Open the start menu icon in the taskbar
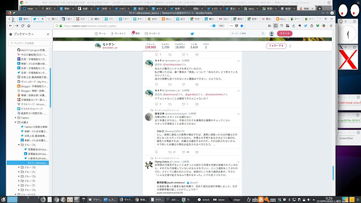 [3, 200]
